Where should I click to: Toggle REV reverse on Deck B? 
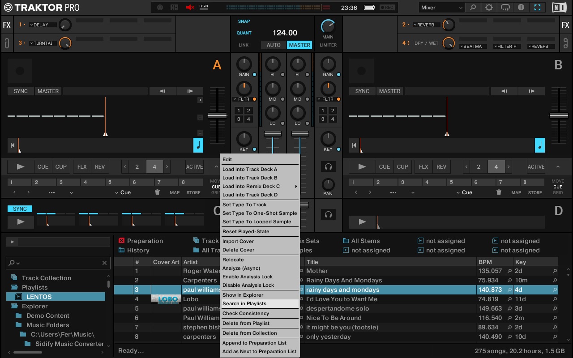441,167
